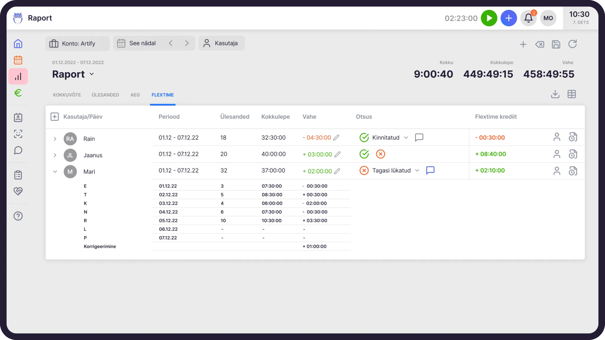Refresh the report with reload icon

(x=573, y=44)
